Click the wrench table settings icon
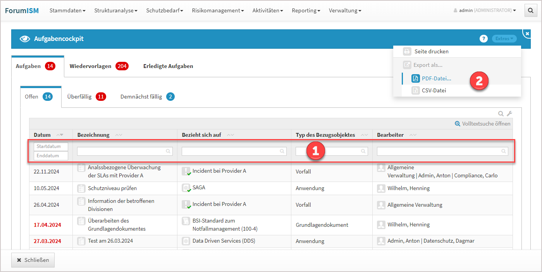The width and height of the screenshot is (542, 272). point(509,114)
